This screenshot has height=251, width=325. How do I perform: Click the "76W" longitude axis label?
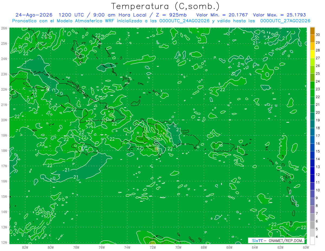pos(102,247)
